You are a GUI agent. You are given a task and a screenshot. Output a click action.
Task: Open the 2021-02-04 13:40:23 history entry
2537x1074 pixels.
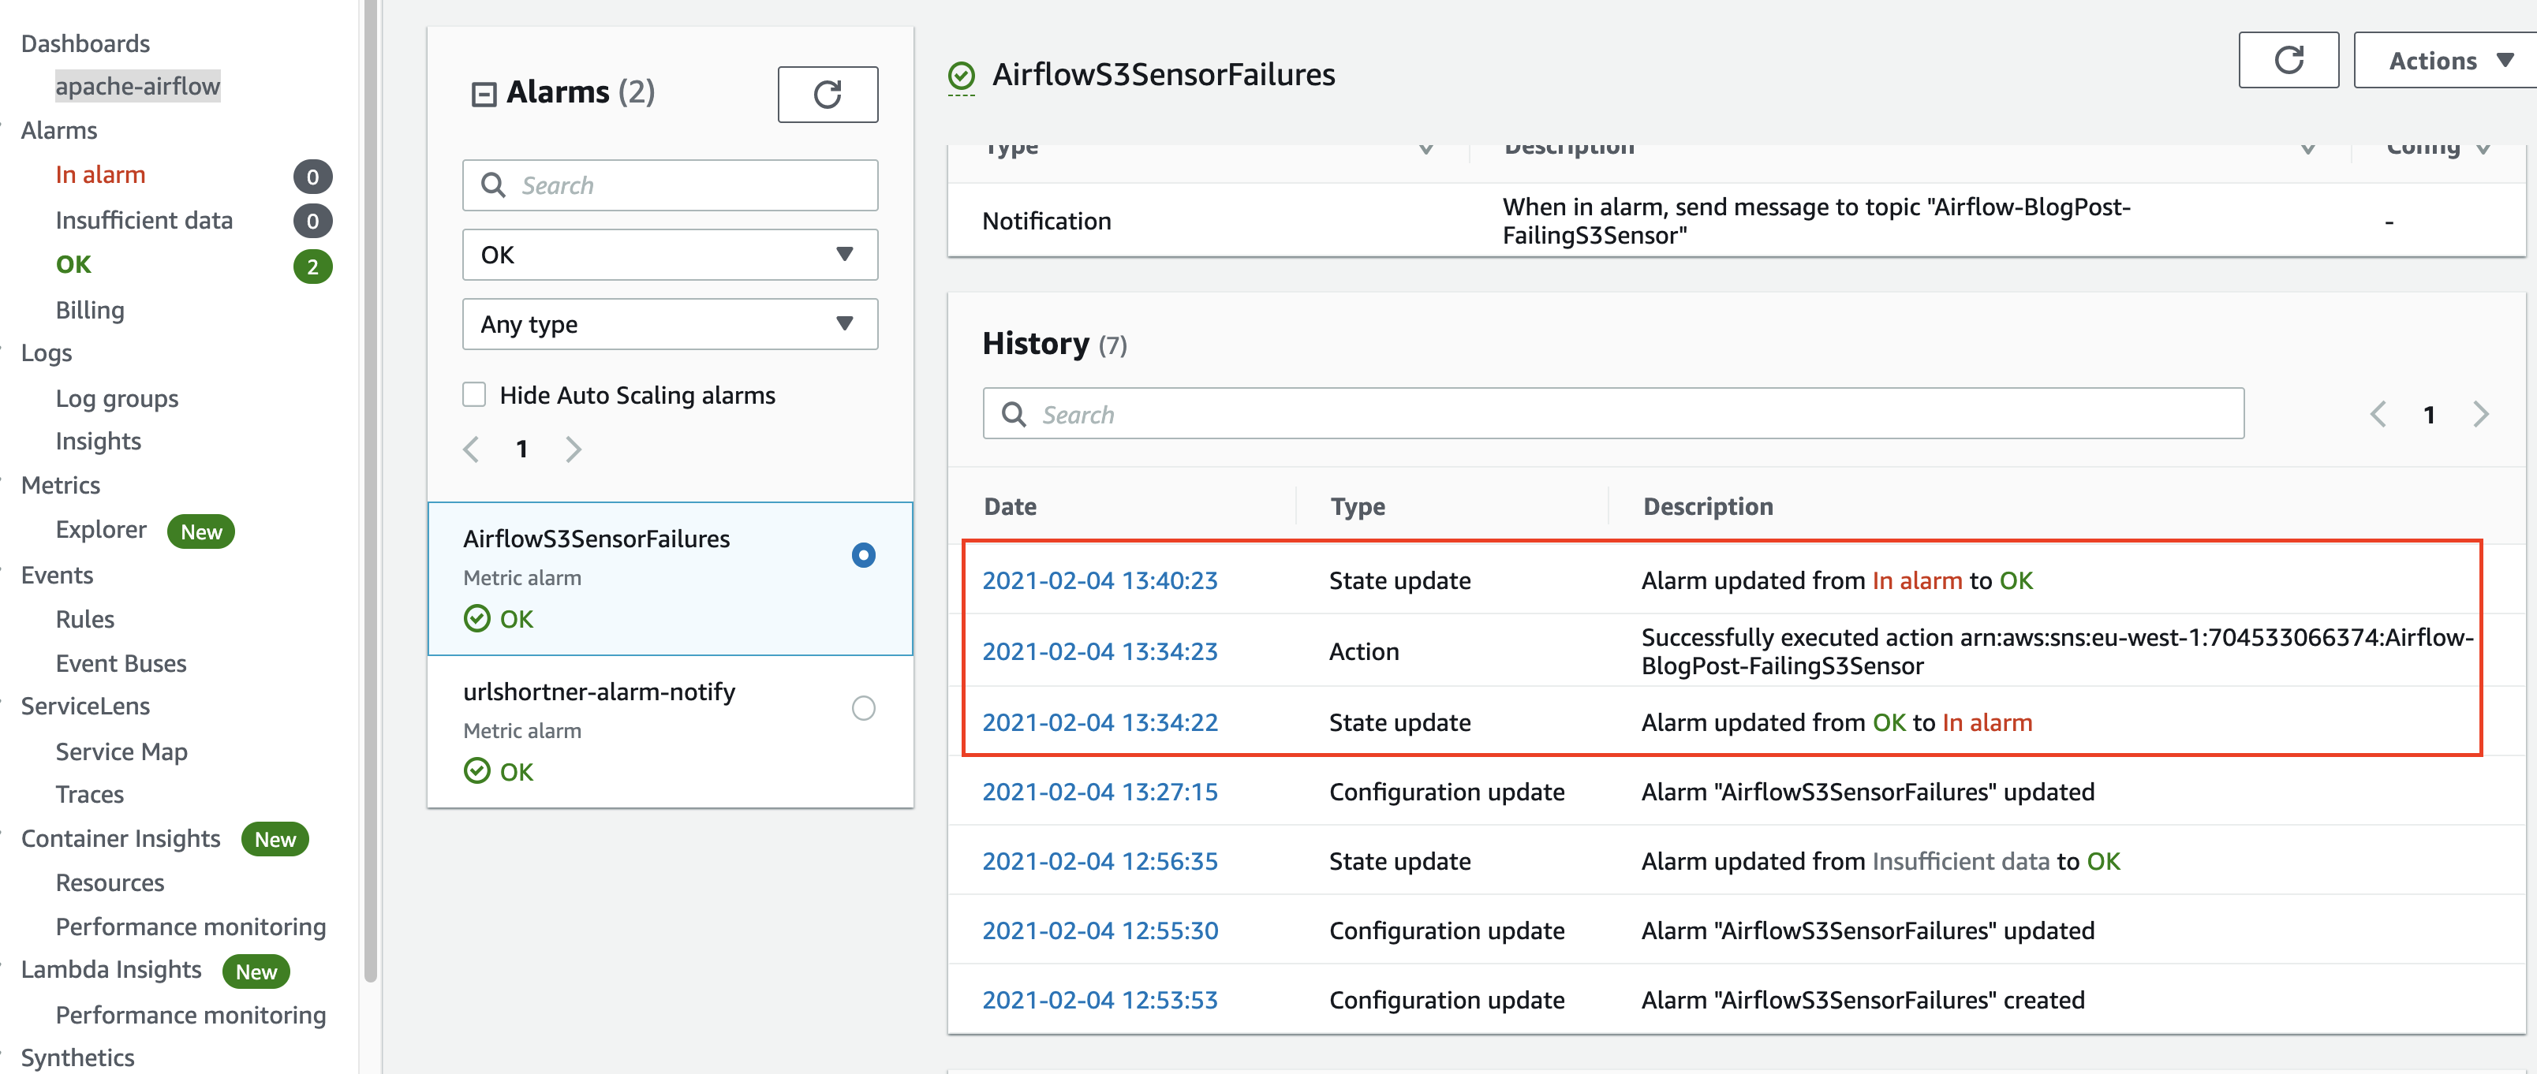tap(1099, 581)
